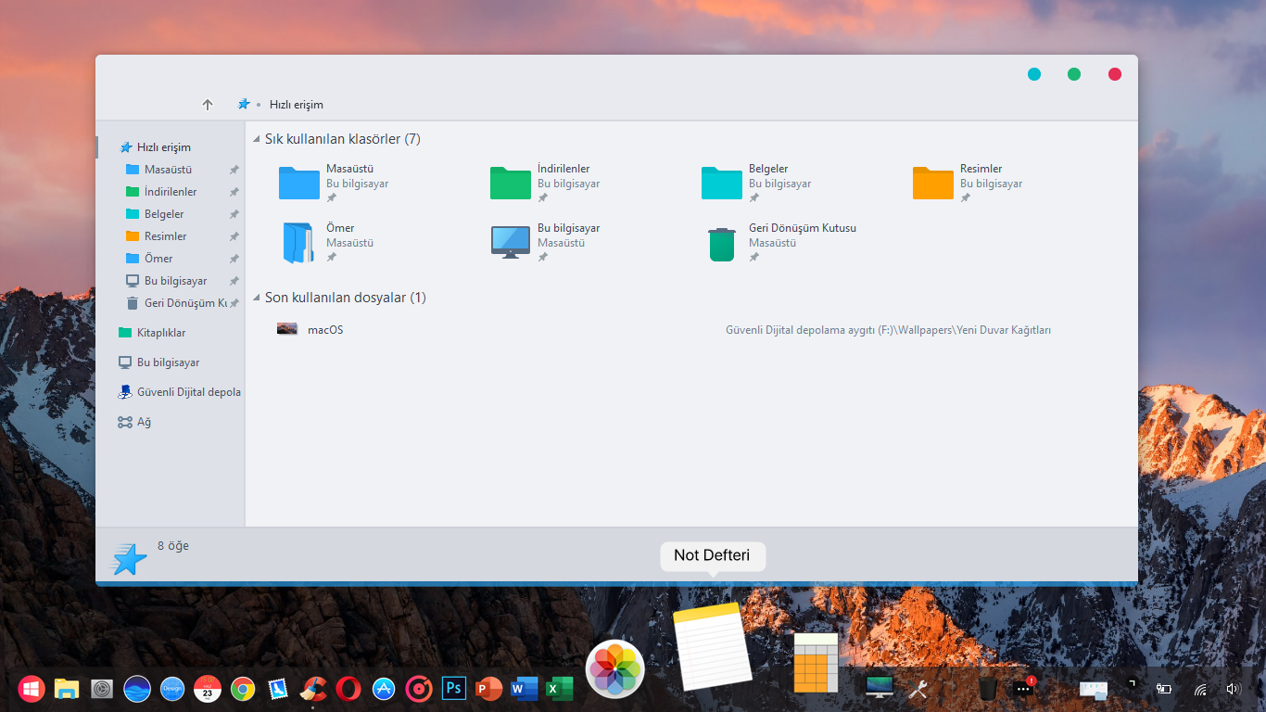Go up one folder level with the arrow
1266x712 pixels.
(208, 105)
